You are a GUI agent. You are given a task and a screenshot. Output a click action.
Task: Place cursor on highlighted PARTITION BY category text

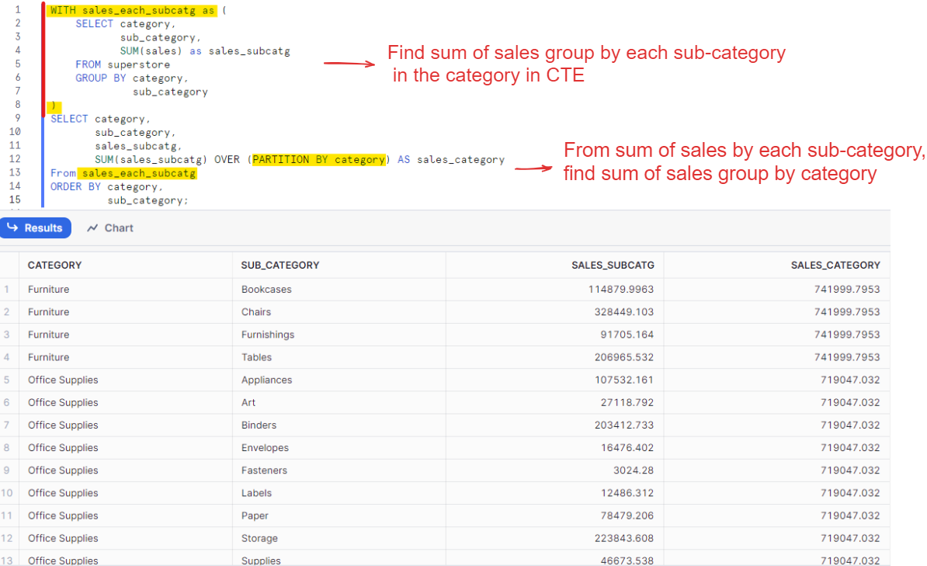click(319, 159)
